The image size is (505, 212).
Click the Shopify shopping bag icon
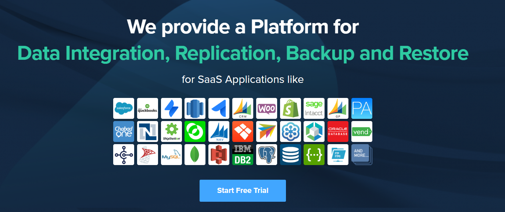pos(290,108)
